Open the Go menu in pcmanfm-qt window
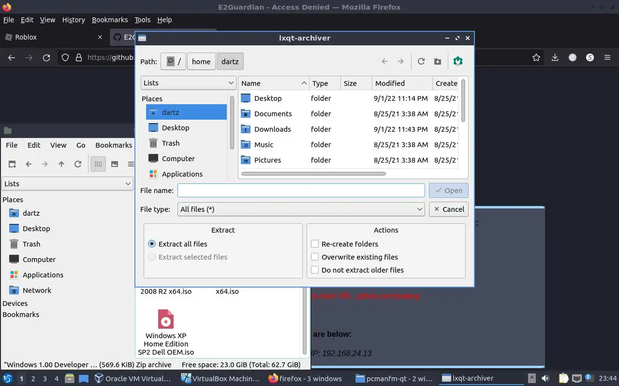The image size is (619, 386). (x=81, y=145)
